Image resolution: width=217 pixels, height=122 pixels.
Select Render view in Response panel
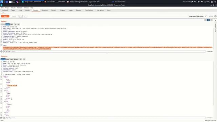point(16,59)
